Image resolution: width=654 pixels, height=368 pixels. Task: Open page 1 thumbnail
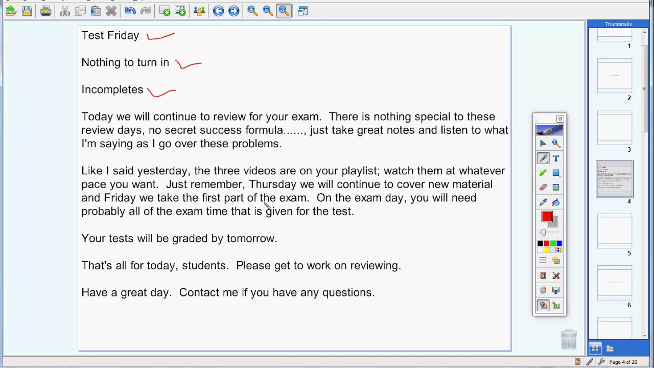click(615, 35)
